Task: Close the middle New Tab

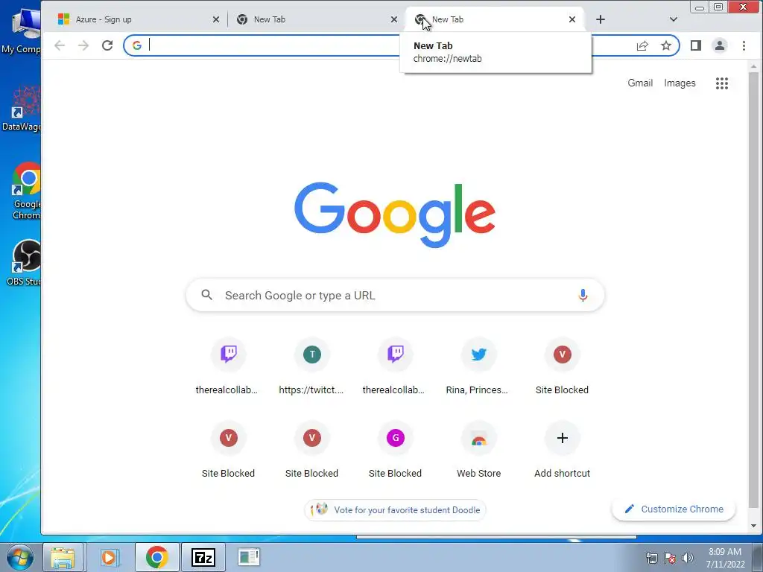Action: point(394,19)
